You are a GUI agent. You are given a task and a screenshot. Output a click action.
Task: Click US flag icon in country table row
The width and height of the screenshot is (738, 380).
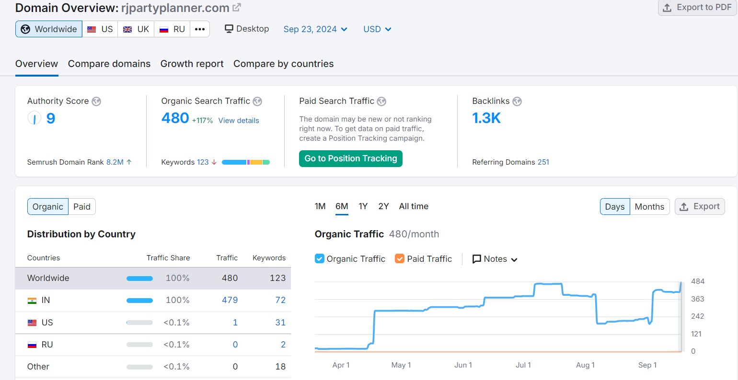click(32, 323)
